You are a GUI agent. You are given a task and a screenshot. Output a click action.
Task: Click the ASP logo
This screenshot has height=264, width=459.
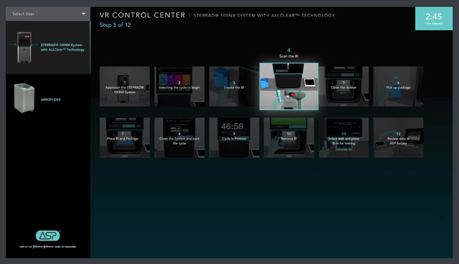click(47, 236)
